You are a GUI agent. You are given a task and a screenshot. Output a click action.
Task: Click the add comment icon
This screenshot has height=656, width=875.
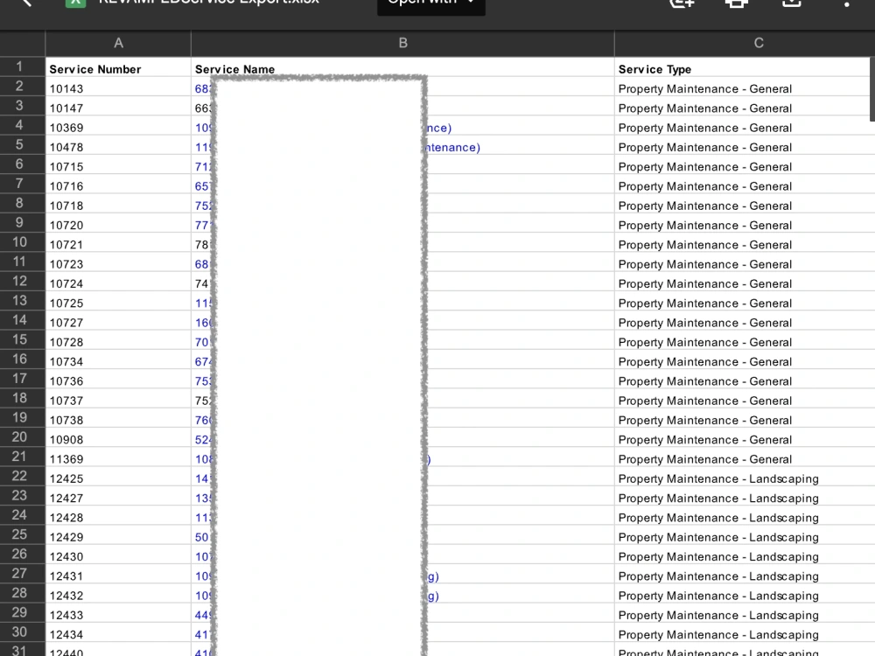(x=682, y=3)
